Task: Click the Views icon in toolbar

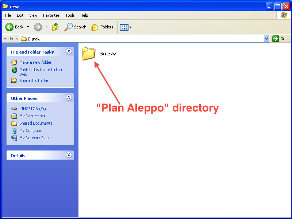Action: 124,27
